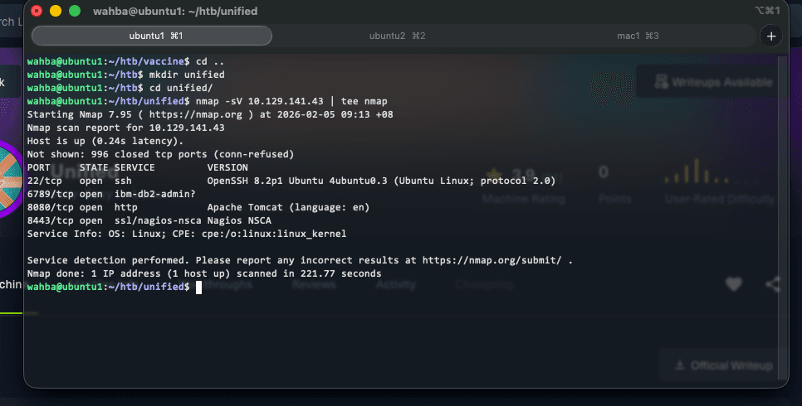Close the terminal window with red button
The height and width of the screenshot is (406, 802).
click(37, 11)
